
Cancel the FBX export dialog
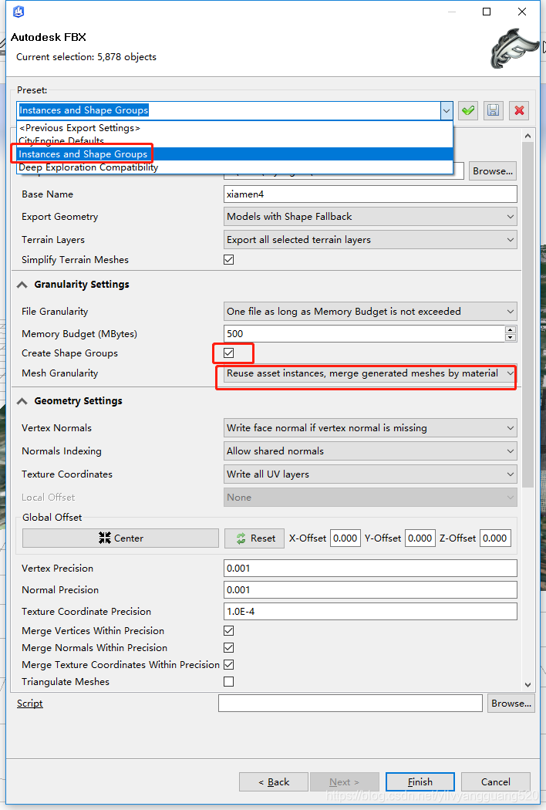[495, 782]
